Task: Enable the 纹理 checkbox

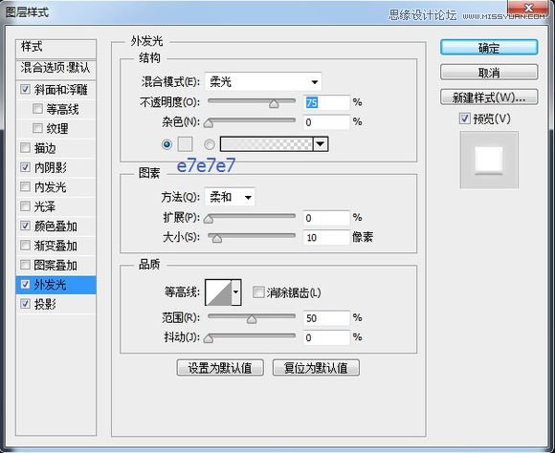Action: [37, 128]
